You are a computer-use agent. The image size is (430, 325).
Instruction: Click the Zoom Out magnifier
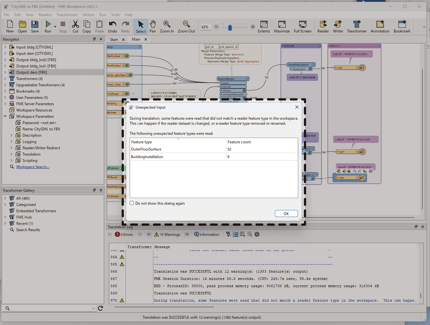point(186,27)
